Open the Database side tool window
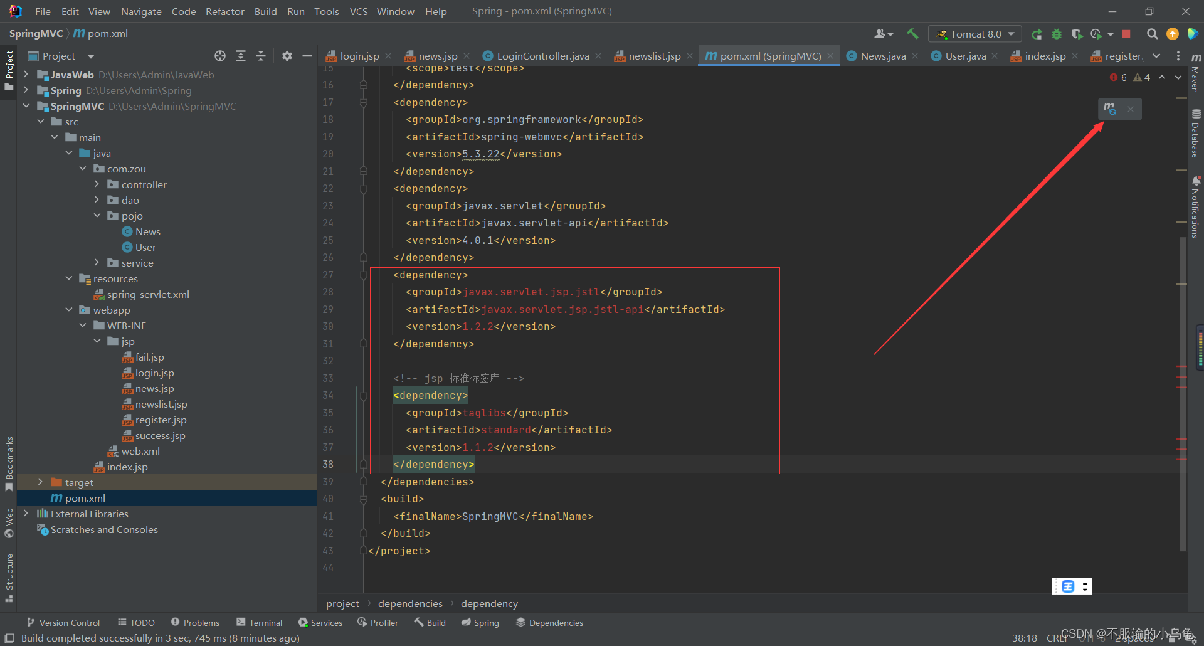The width and height of the screenshot is (1204, 646). [1195, 134]
